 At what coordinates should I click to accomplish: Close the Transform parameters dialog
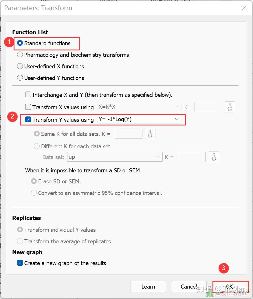coord(244,8)
